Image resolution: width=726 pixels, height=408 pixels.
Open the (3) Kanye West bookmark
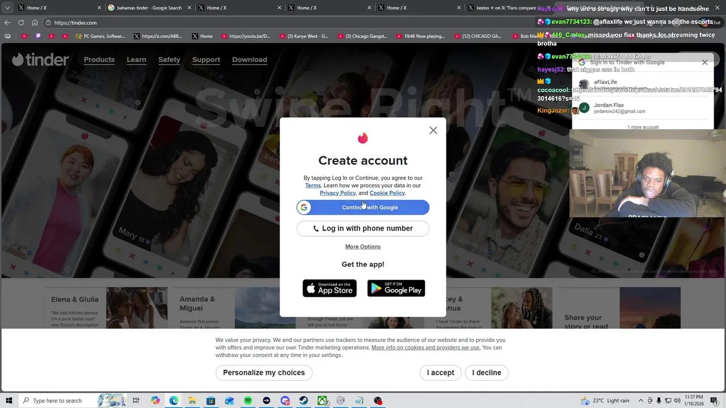coord(305,36)
